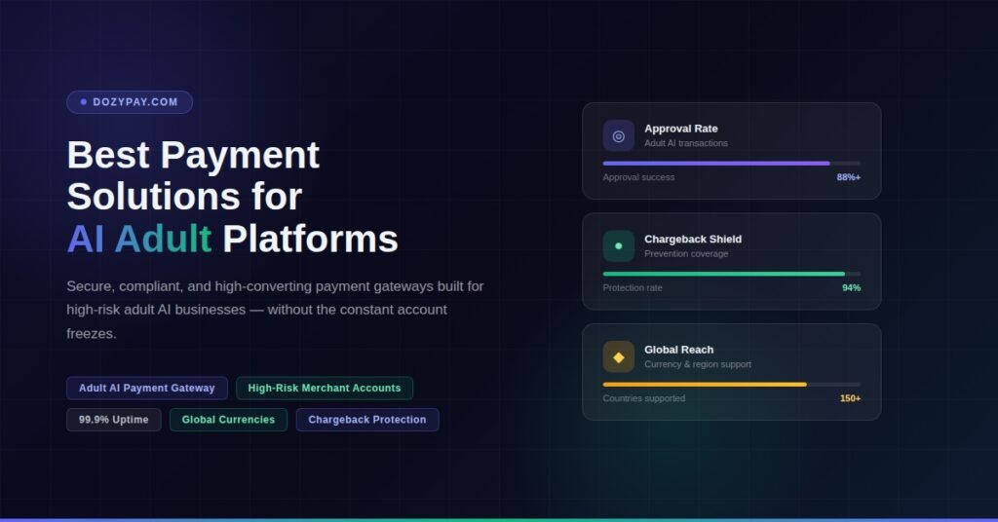Click the 99.9% Uptime tag
This screenshot has width=998, height=522.
[114, 420]
